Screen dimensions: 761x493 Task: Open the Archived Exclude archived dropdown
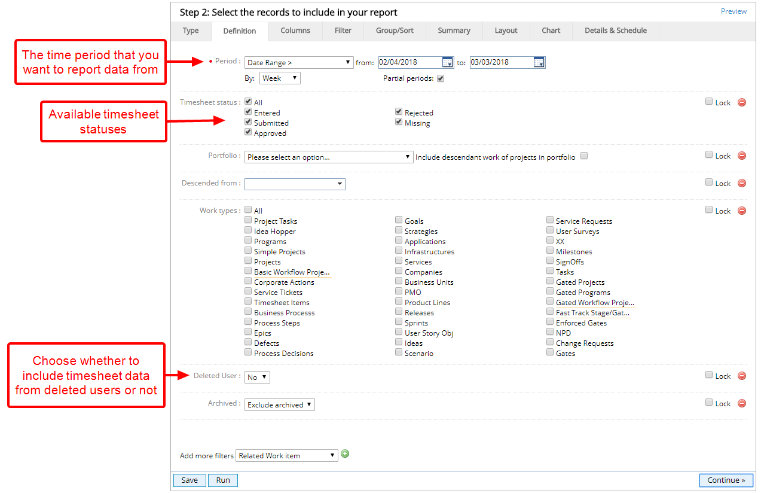pyautogui.click(x=280, y=404)
